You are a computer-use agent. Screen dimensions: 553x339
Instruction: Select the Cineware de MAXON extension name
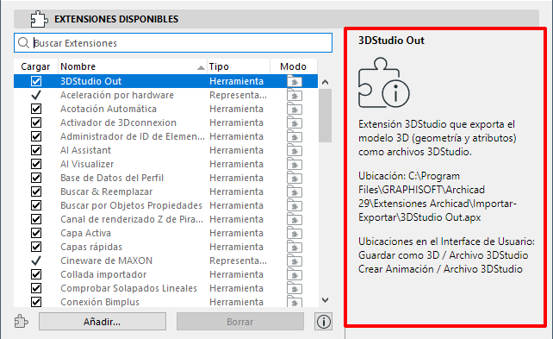click(x=107, y=261)
